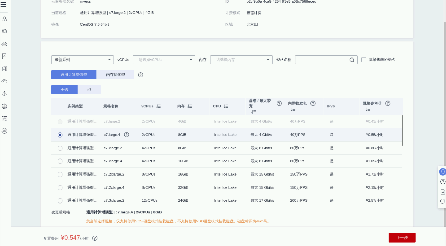
Task: Switch to 通用计算增强型 tab
Action: coord(74,75)
